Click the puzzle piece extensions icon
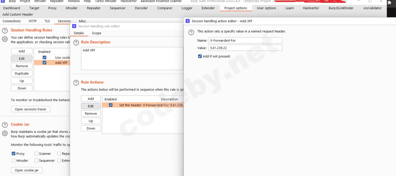 tap(389, 2)
